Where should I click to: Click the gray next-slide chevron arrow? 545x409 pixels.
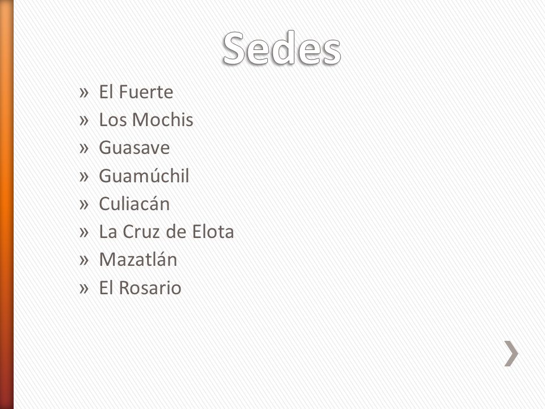coord(512,353)
